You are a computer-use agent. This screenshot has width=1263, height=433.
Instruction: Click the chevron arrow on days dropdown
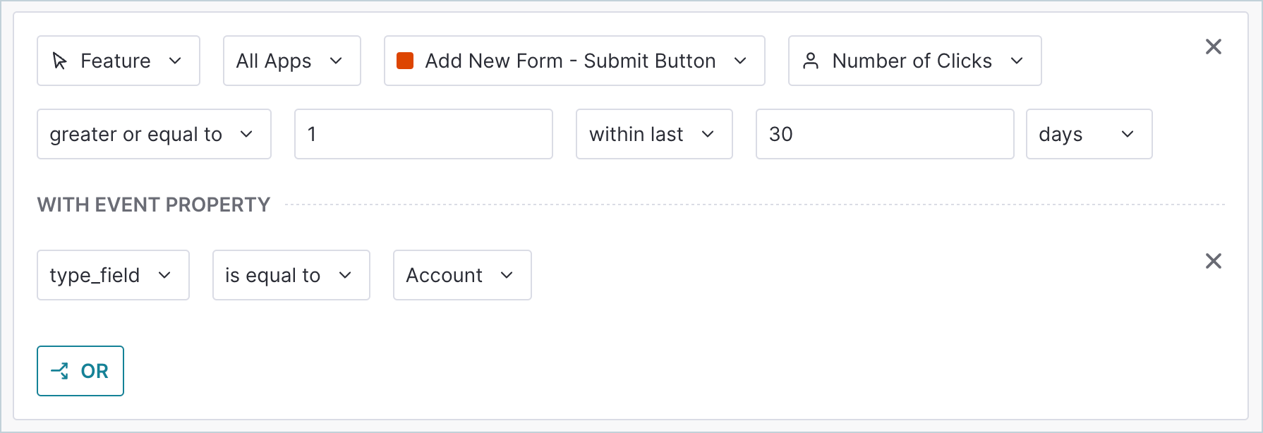coord(1128,134)
